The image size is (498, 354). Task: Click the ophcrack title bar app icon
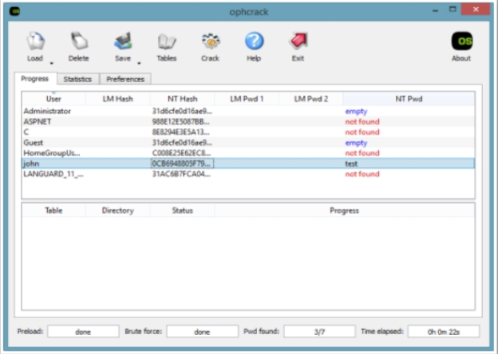14,12
